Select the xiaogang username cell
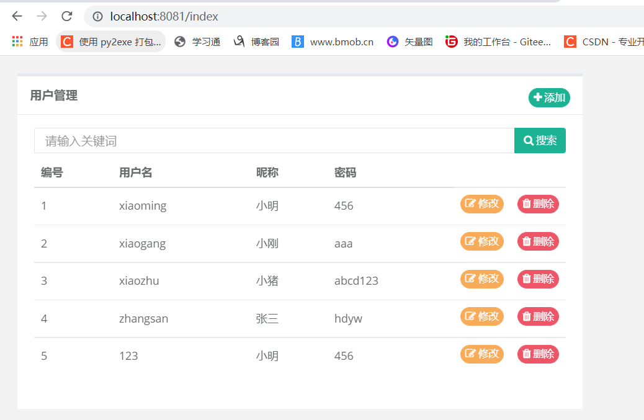Image resolution: width=644 pixels, height=420 pixels. coord(143,243)
